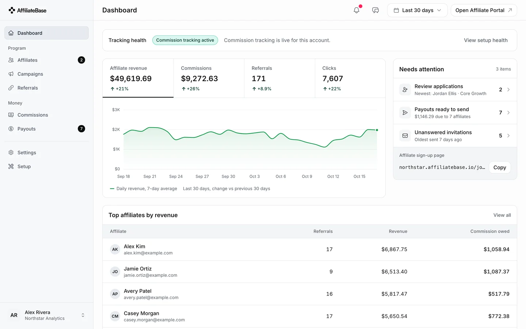Click the AK avatar for Alex Kim
The image size is (526, 329).
115,249
